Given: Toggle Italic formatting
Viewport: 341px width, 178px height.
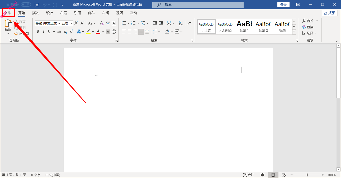Looking at the screenshot, I should pyautogui.click(x=44, y=32).
